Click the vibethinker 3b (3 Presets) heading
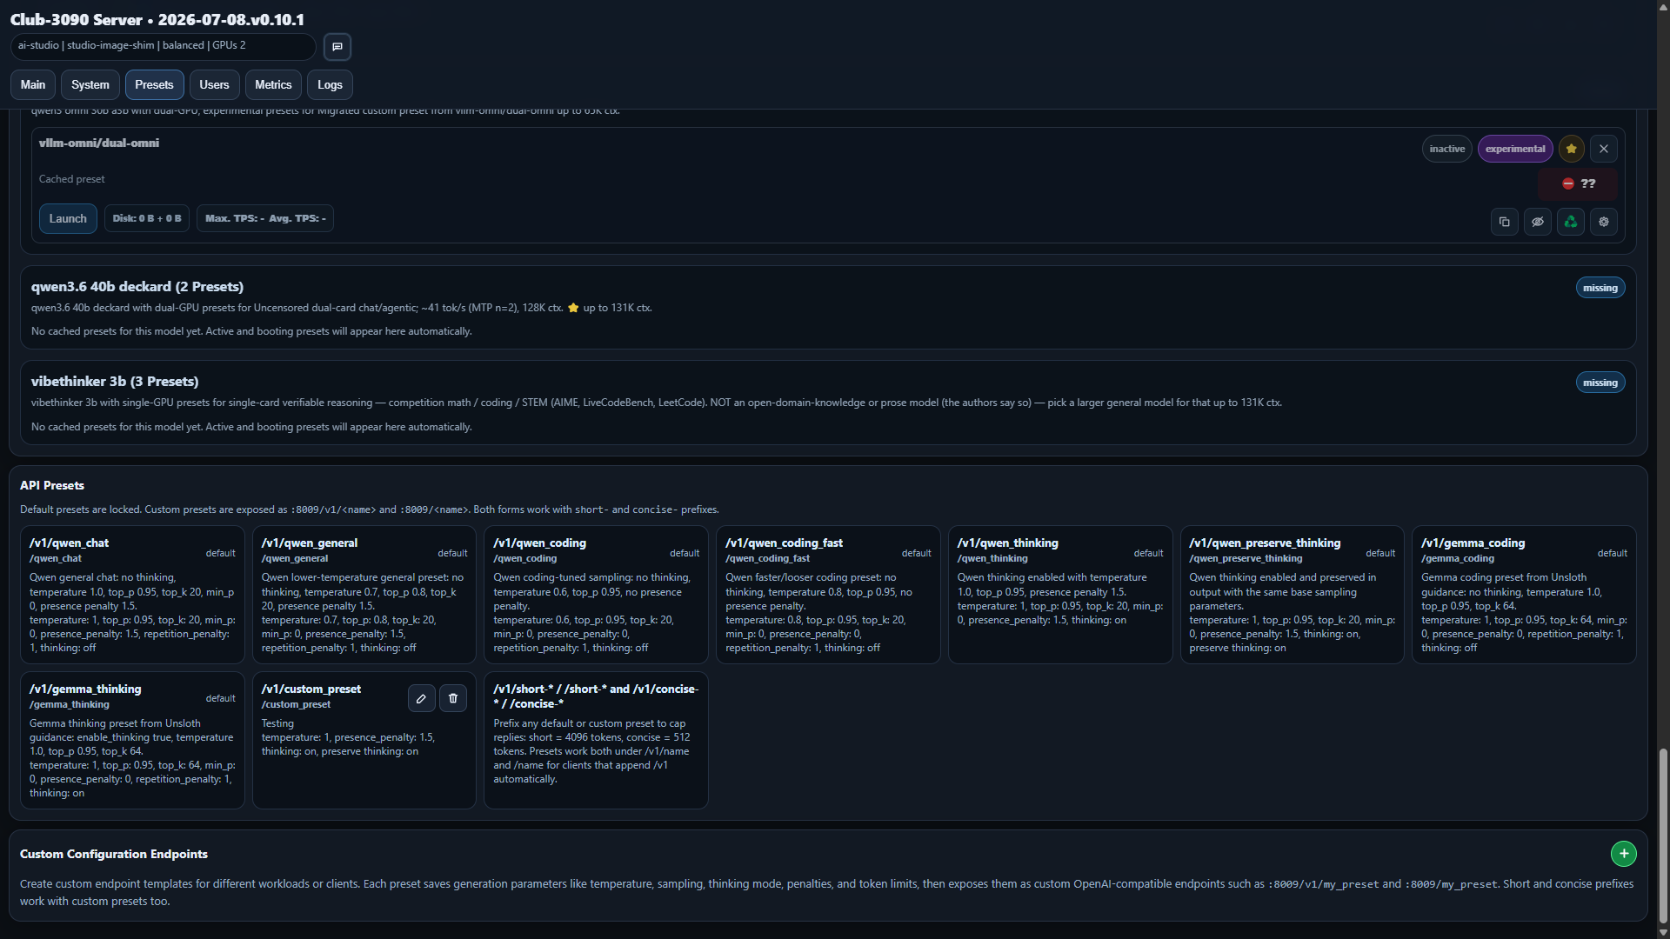Viewport: 1670px width, 939px height. 115,382
